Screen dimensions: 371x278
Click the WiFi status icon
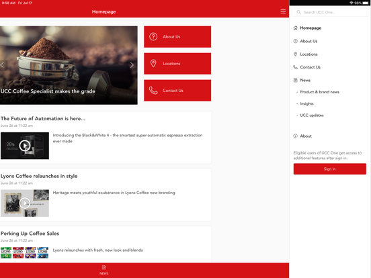[x=352, y=3]
